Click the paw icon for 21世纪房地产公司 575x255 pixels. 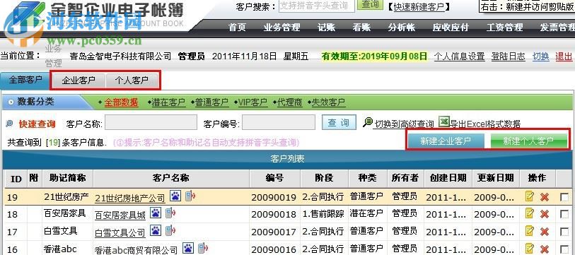click(175, 196)
